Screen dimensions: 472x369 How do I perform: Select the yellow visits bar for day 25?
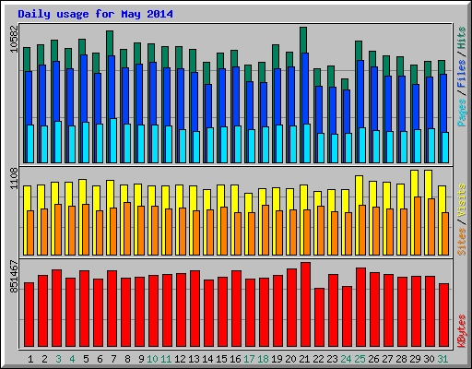(359, 190)
